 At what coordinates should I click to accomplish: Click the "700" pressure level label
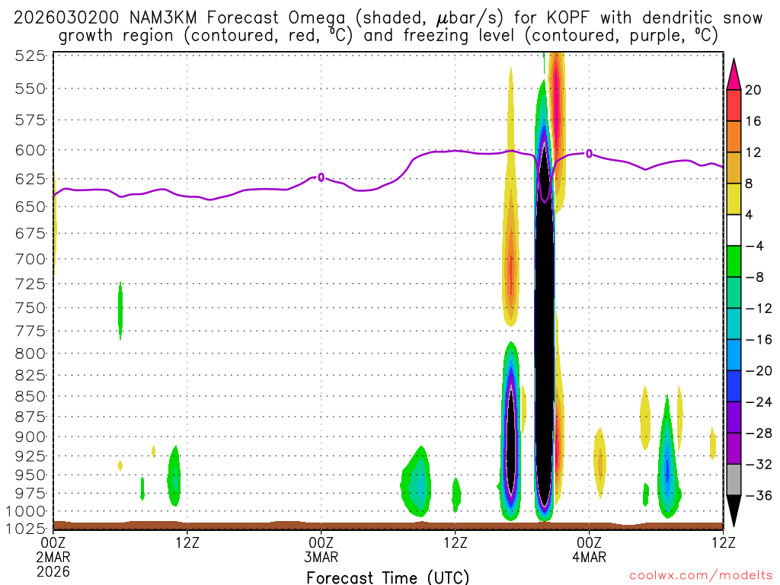click(x=30, y=259)
